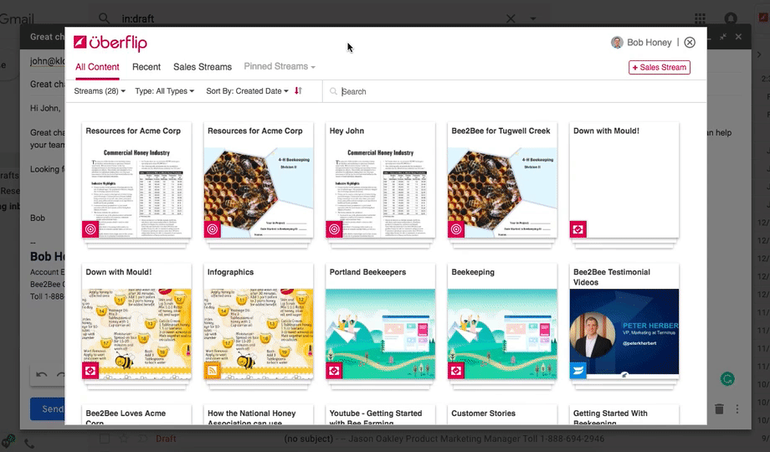770x452 pixels.
Task: Open the Sort By: Created Date dropdown
Action: point(247,91)
